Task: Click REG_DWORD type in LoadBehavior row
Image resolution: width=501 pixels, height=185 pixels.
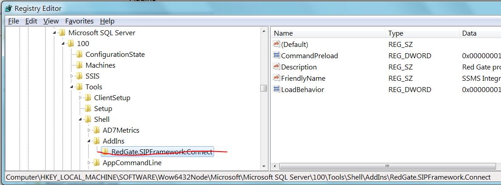Action: (410, 89)
